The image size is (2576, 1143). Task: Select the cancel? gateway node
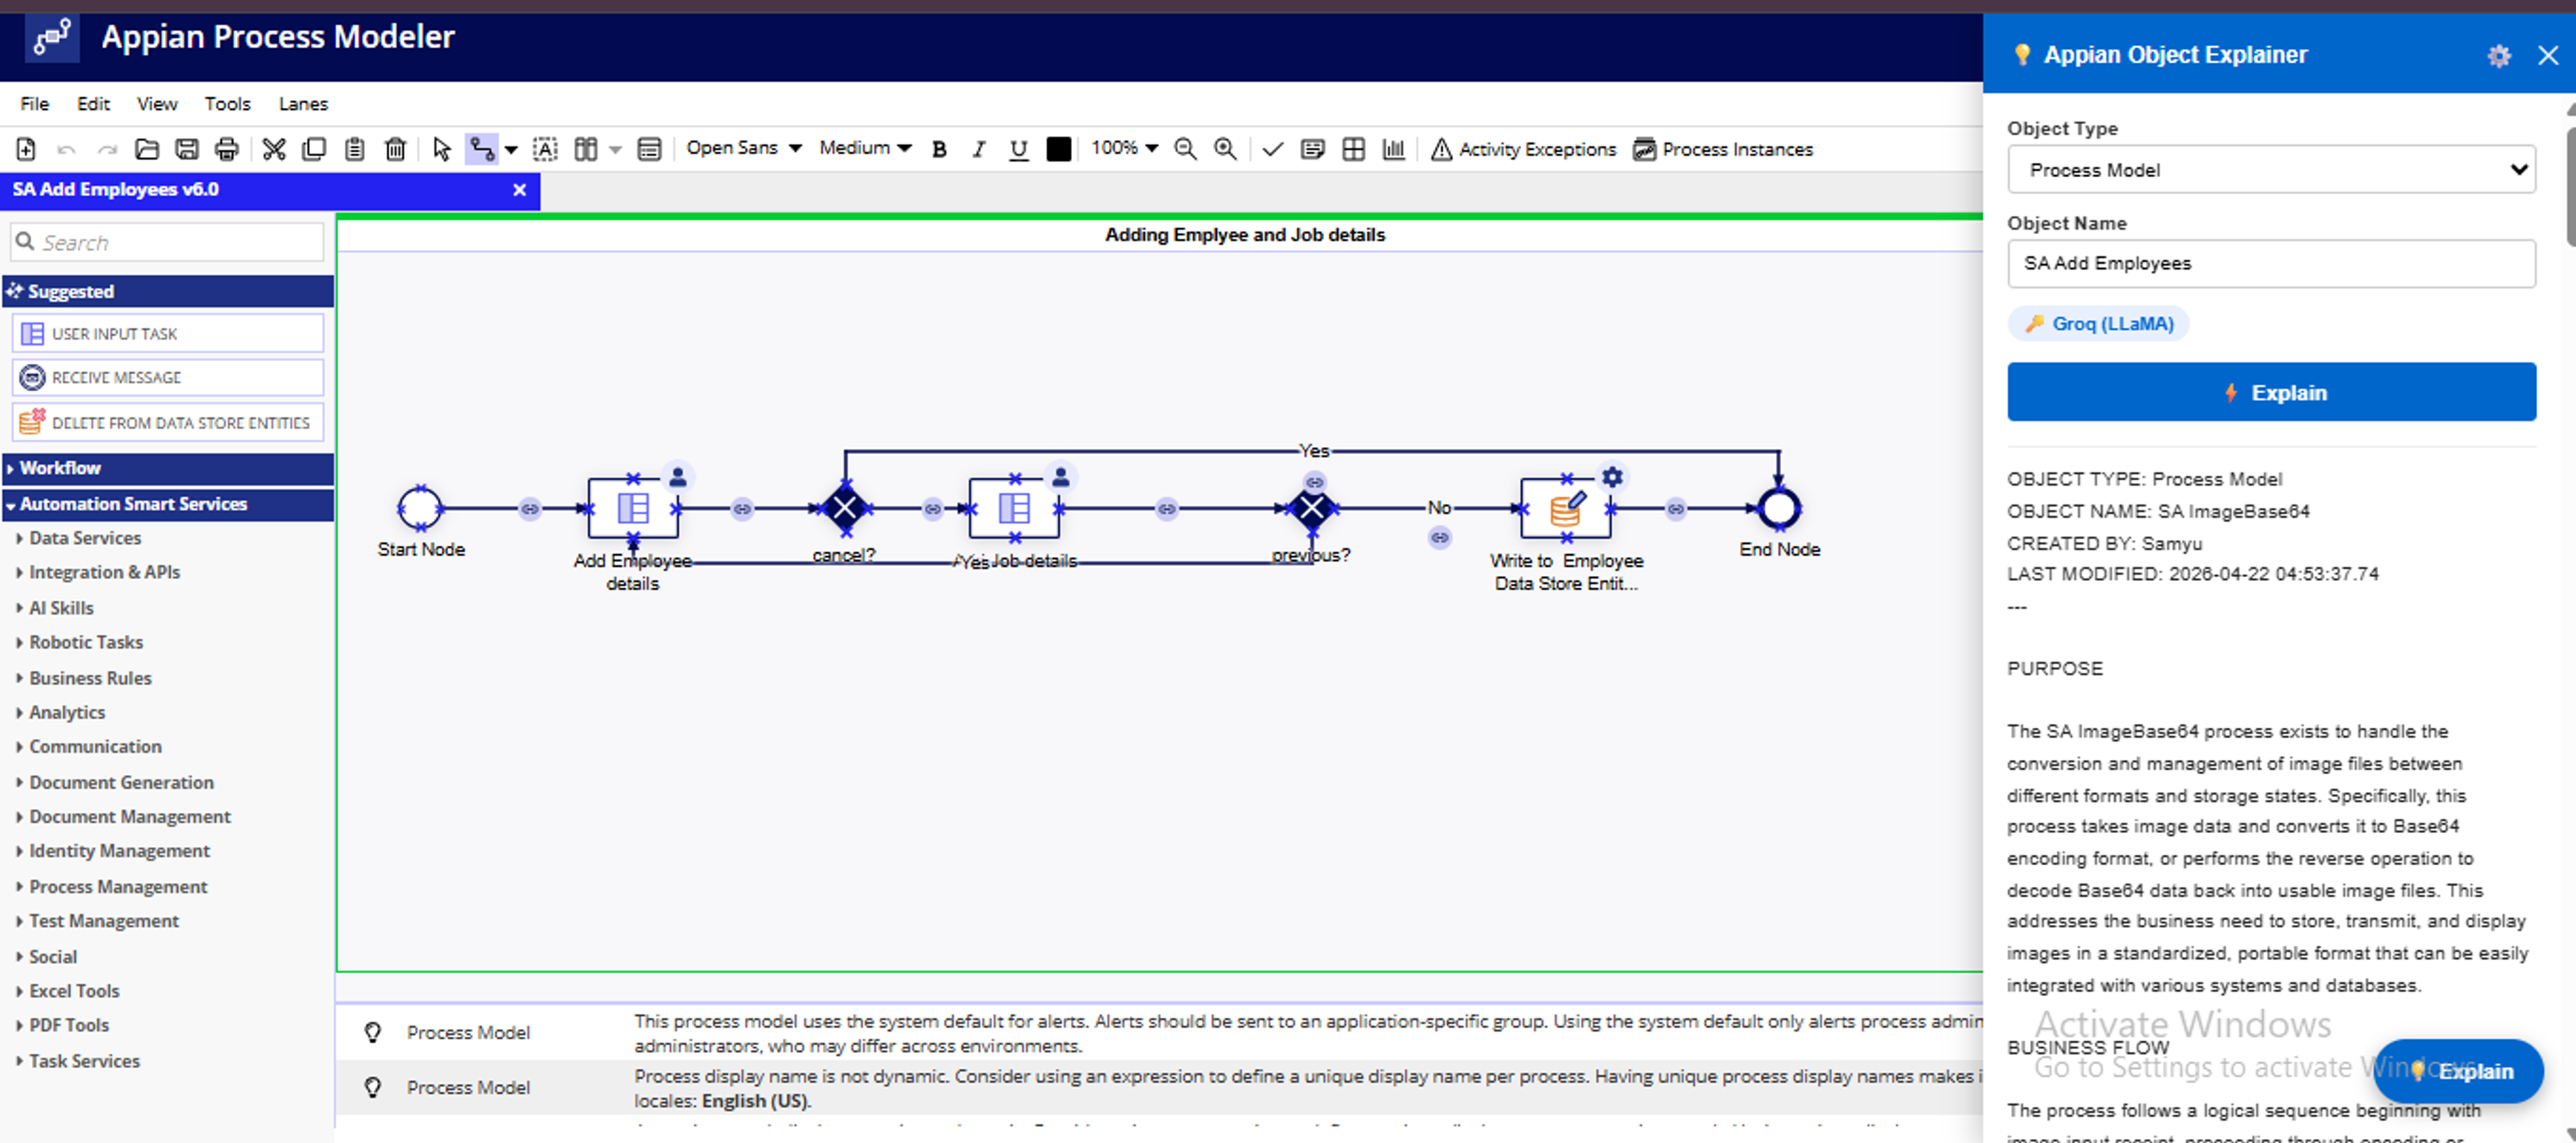pos(845,508)
